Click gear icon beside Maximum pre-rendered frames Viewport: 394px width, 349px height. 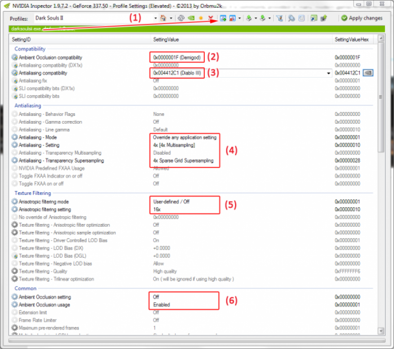click(x=15, y=328)
